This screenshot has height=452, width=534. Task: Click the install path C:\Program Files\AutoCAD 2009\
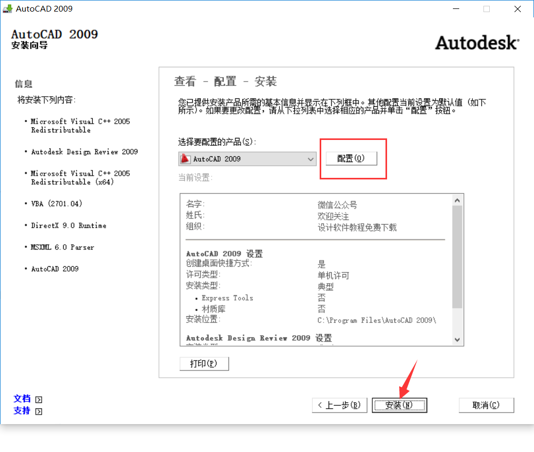[377, 320]
